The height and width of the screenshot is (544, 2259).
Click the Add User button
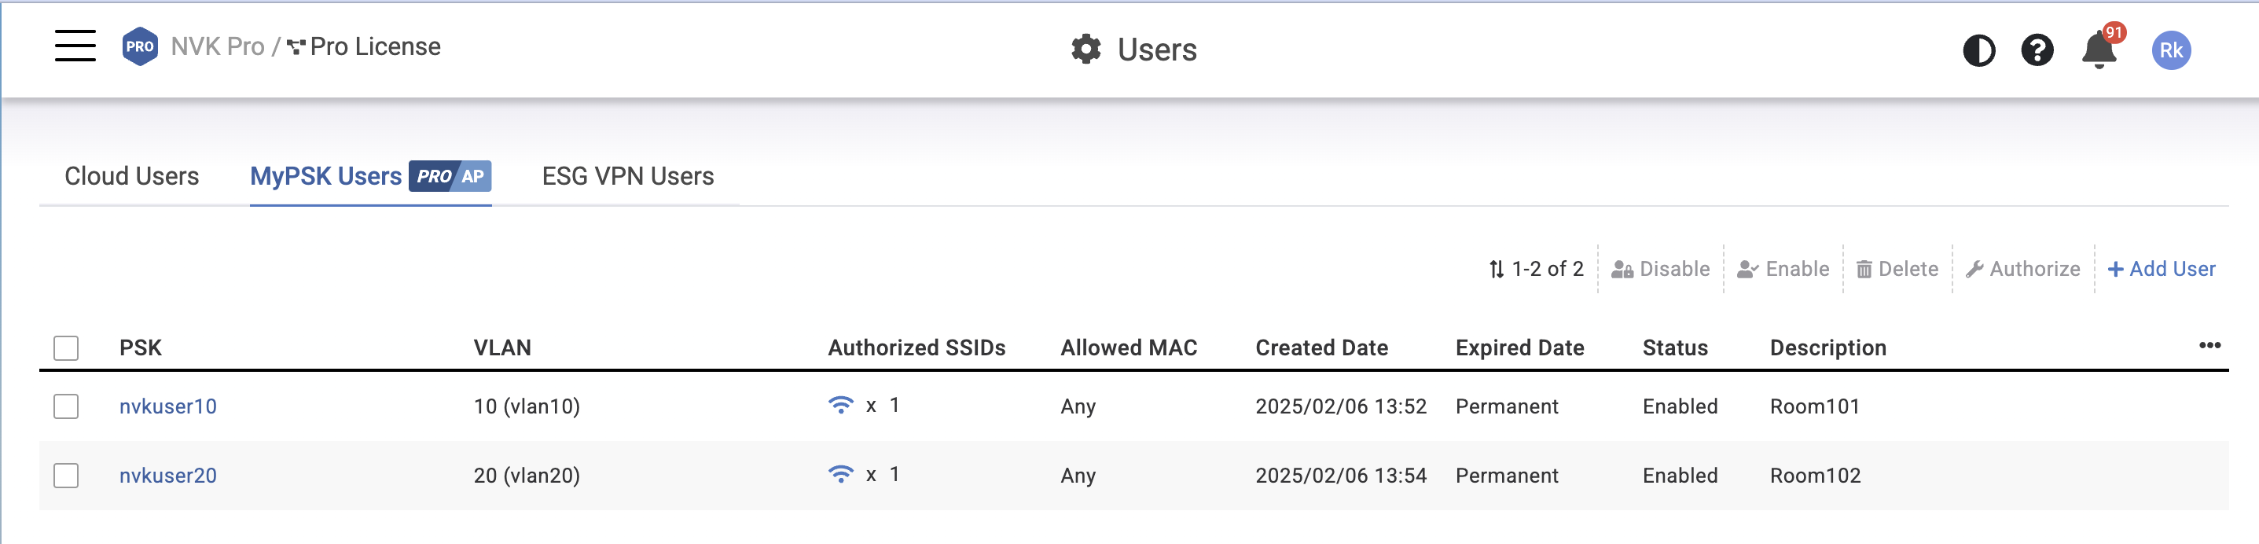(x=2161, y=270)
